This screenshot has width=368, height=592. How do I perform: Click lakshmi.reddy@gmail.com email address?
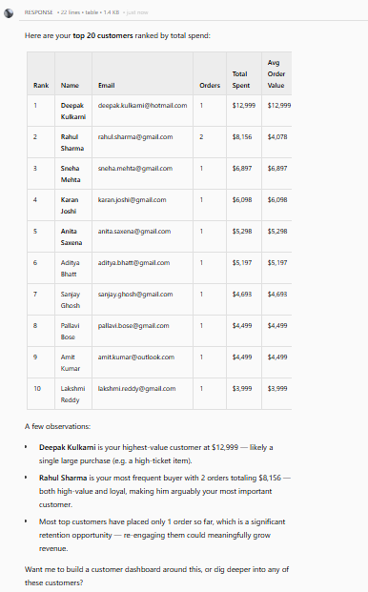click(136, 389)
